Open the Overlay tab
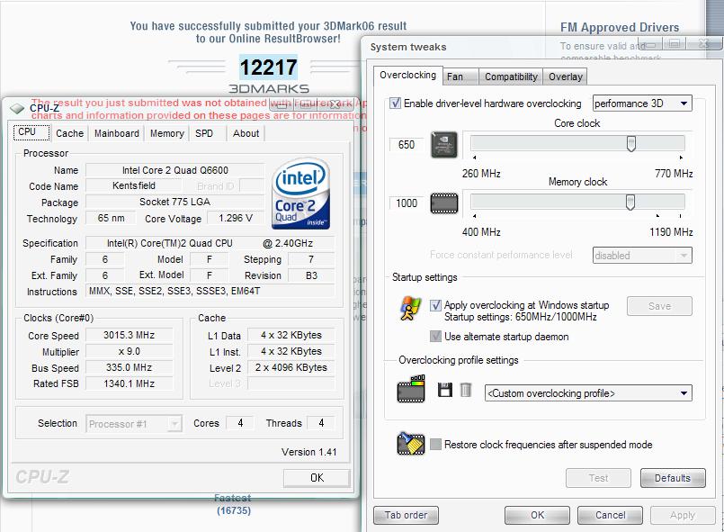The width and height of the screenshot is (724, 532). click(565, 77)
